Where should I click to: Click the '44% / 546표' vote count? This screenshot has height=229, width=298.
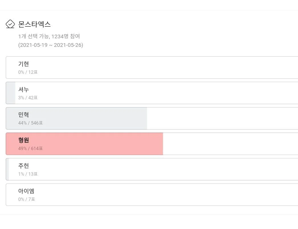(x=30, y=123)
